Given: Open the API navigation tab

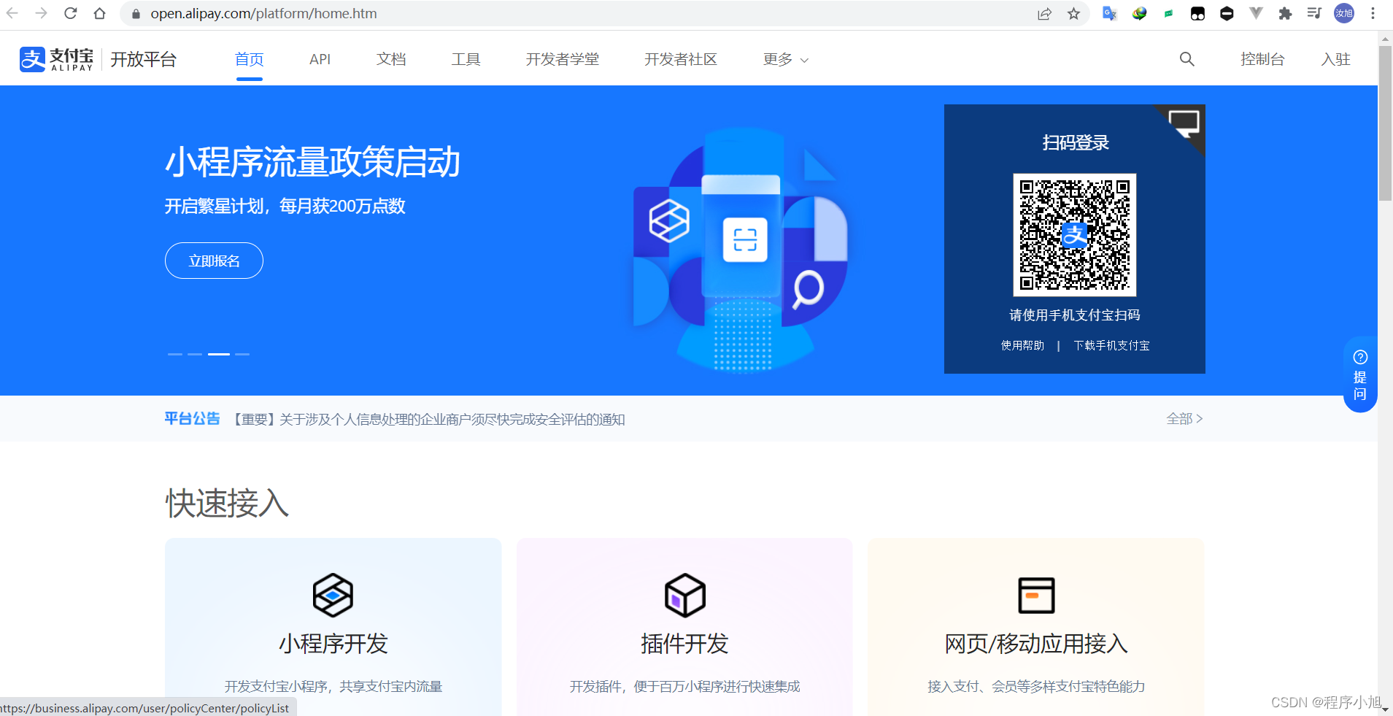Looking at the screenshot, I should (320, 59).
